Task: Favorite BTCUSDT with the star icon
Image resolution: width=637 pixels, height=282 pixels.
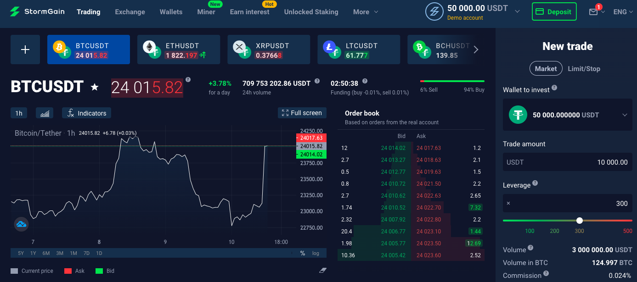Action: (x=95, y=87)
